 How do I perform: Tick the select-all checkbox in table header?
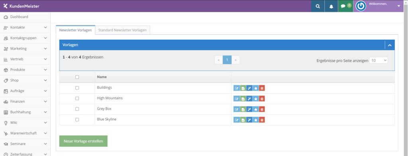pos(77,77)
